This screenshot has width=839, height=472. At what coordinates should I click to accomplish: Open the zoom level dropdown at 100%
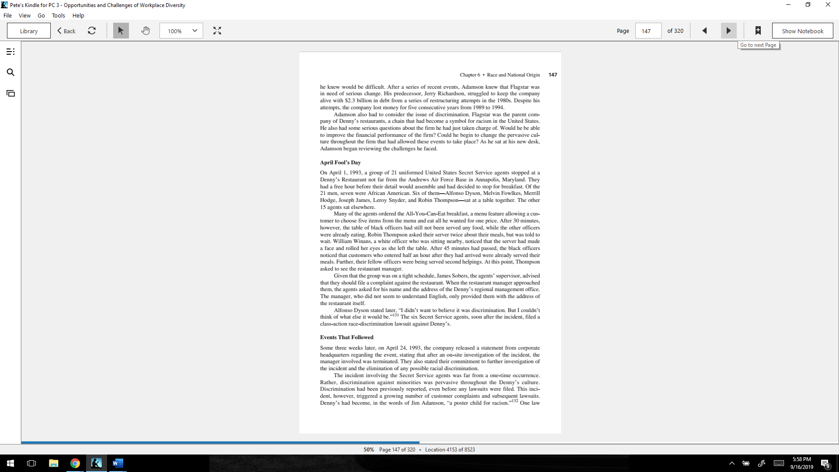(181, 31)
